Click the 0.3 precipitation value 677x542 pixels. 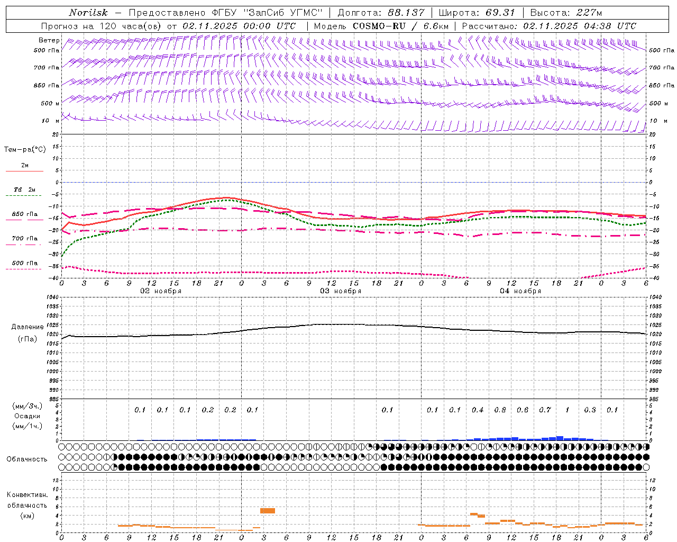(x=590, y=410)
